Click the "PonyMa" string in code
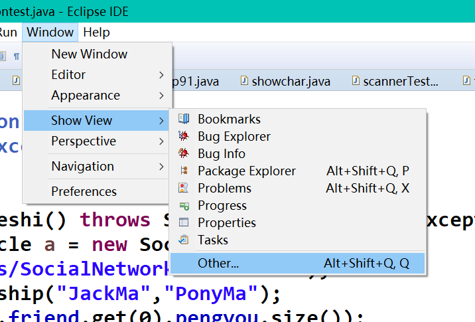 tap(211, 293)
